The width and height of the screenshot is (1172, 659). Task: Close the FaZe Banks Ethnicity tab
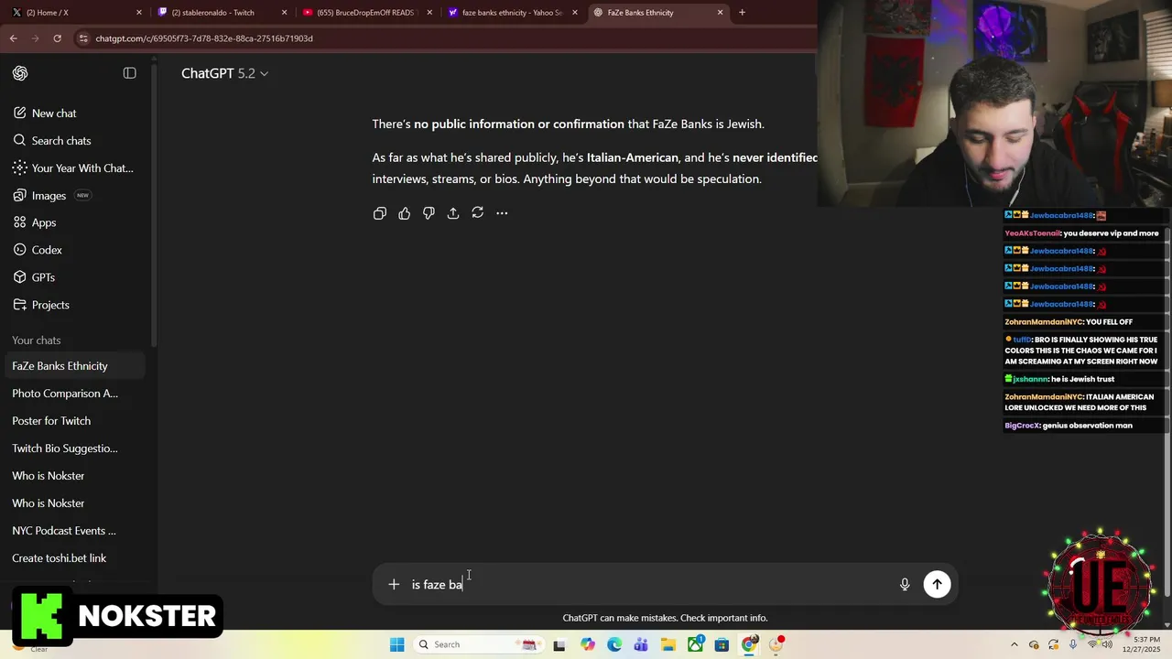tap(720, 13)
